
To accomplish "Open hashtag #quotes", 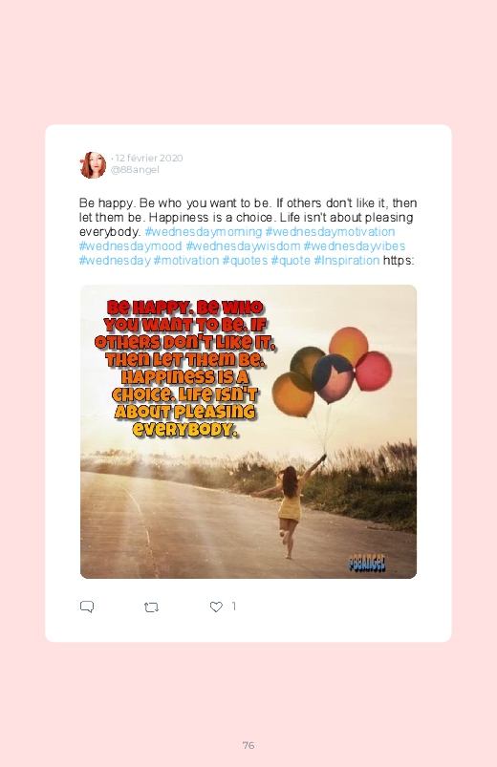I will (x=245, y=260).
